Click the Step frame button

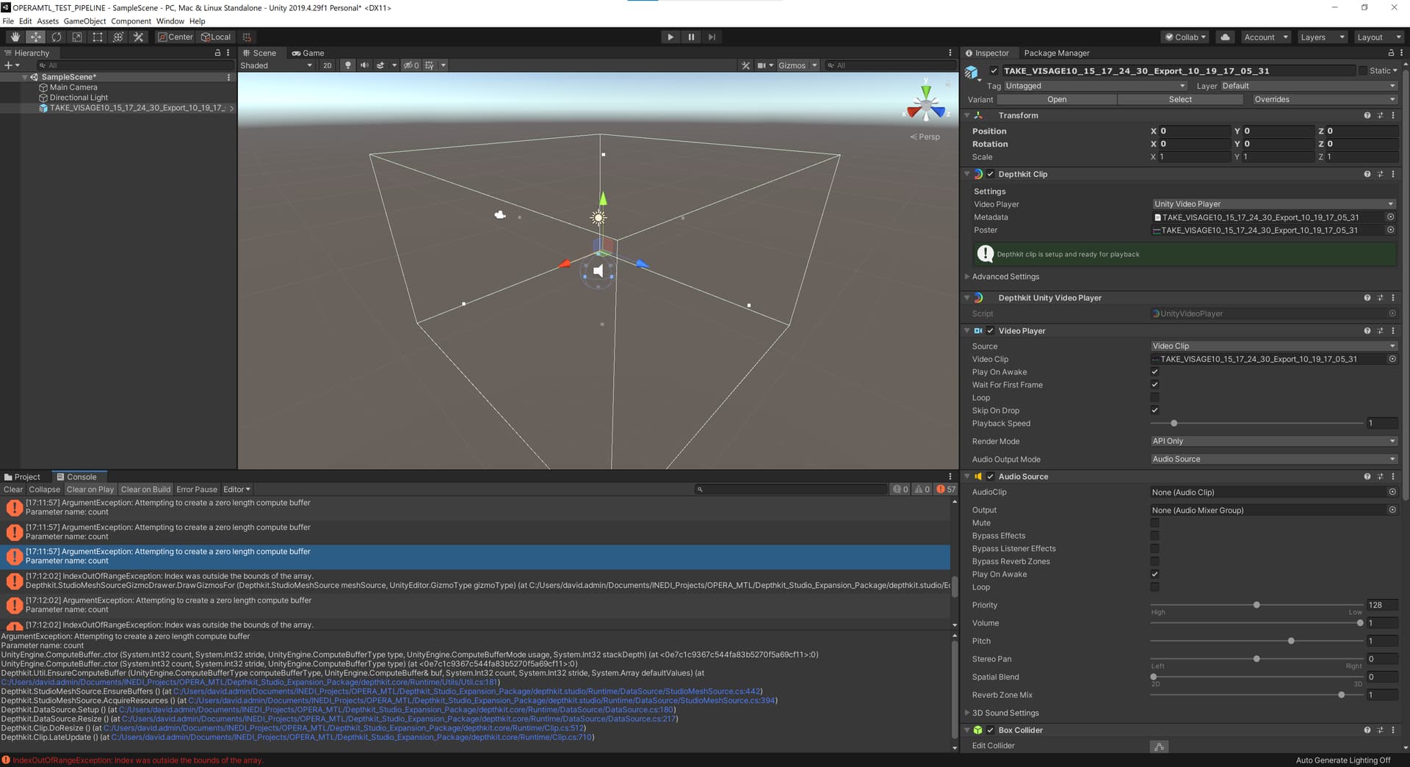(x=711, y=37)
